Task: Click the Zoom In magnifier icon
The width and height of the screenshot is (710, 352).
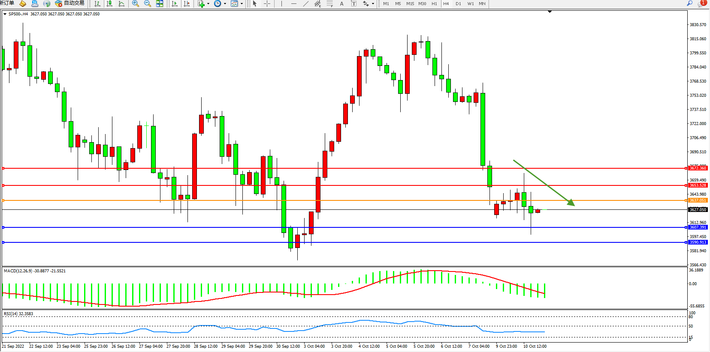Action: pyautogui.click(x=135, y=4)
